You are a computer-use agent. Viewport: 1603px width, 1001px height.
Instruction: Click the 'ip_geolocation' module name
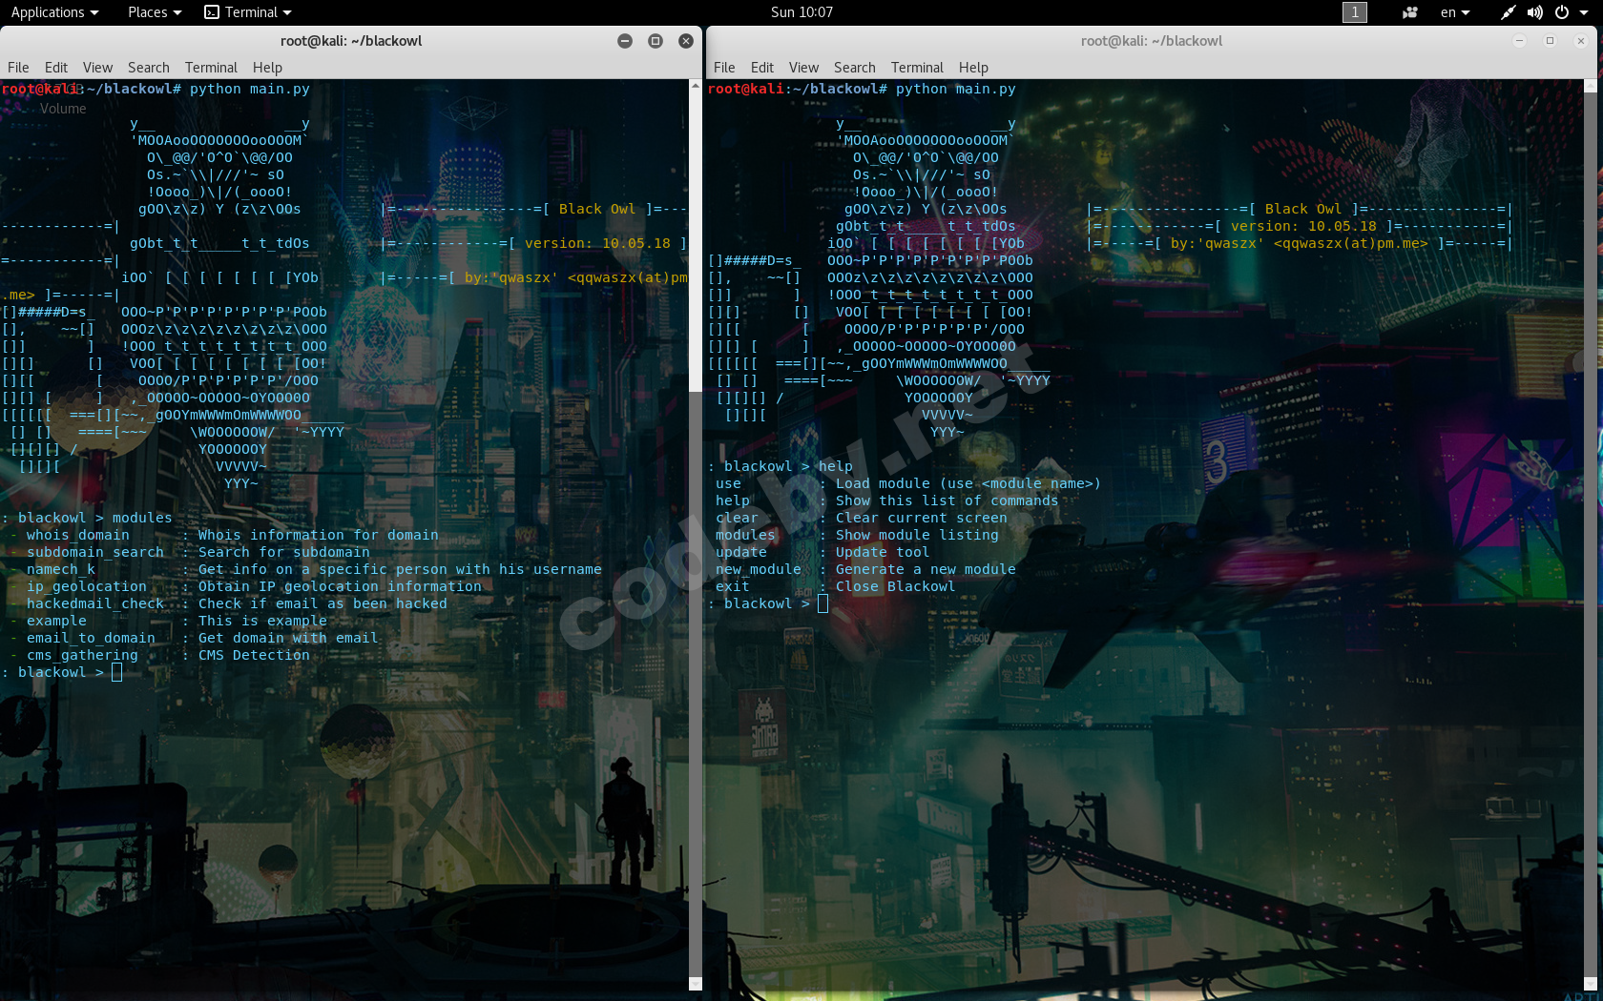[x=87, y=587]
